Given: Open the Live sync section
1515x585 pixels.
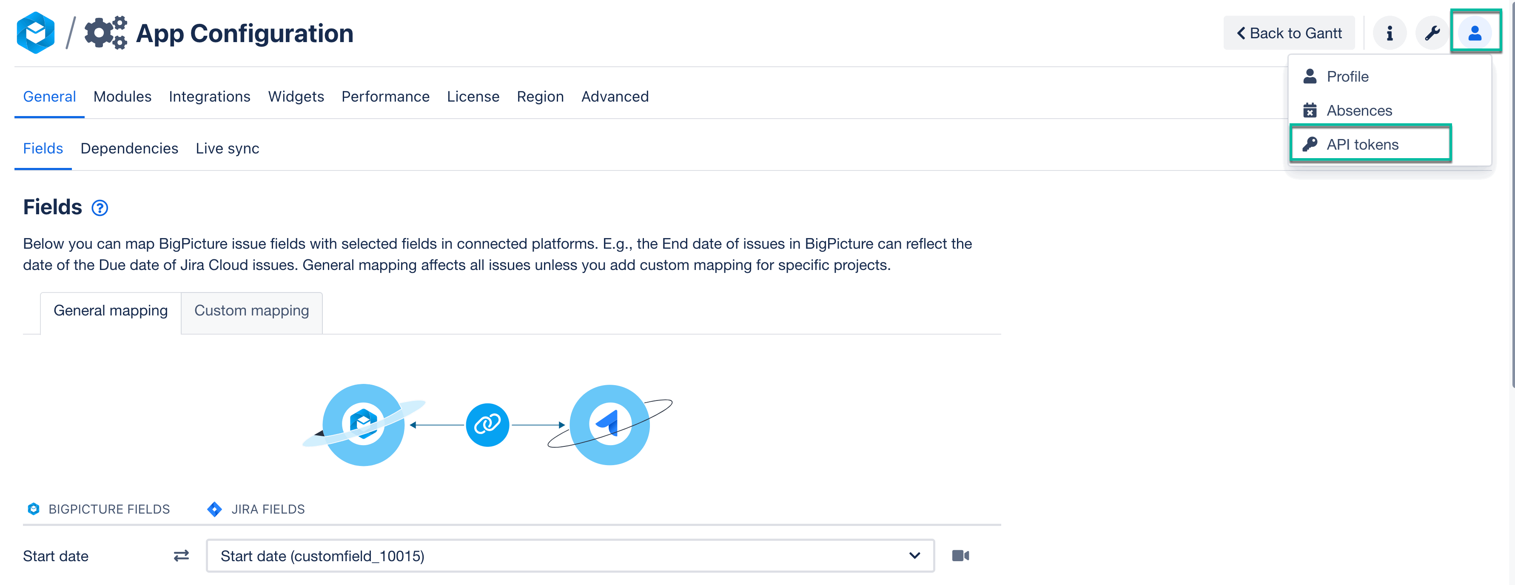Looking at the screenshot, I should (227, 148).
